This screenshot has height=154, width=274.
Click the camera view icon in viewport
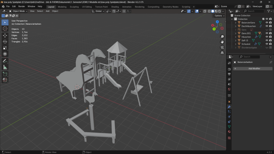click(x=222, y=47)
